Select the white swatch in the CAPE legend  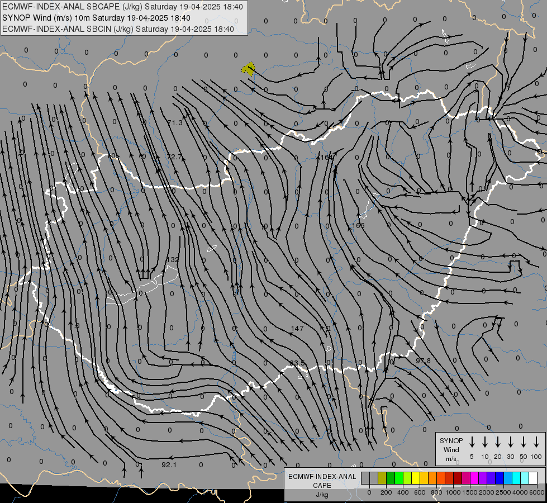(x=534, y=478)
